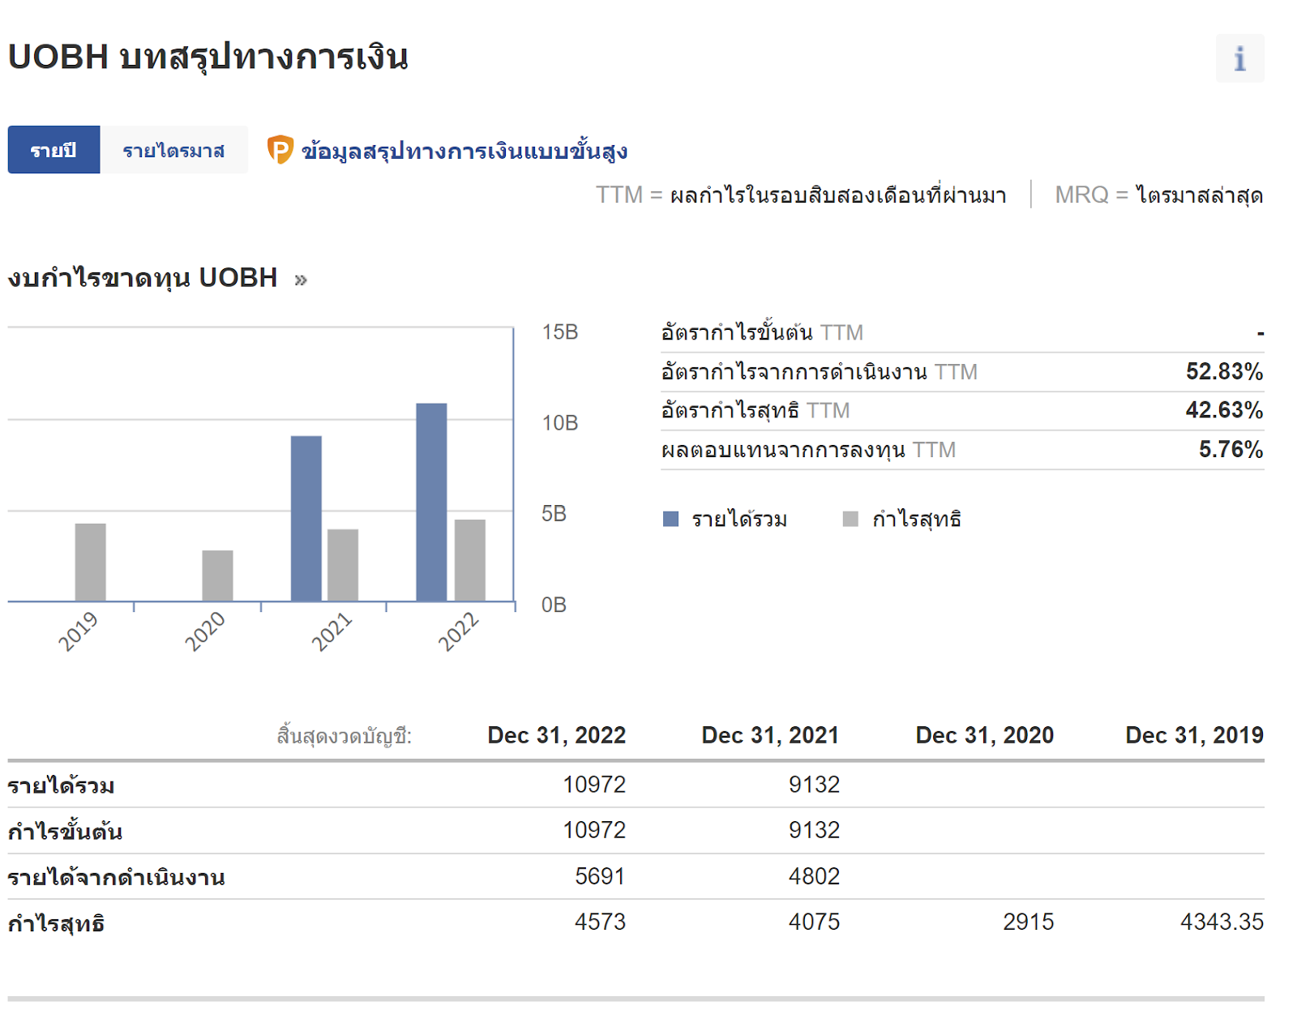The height and width of the screenshot is (1010, 1297).
Task: Click the Dec 31, 2019 column header
Action: click(x=1193, y=735)
